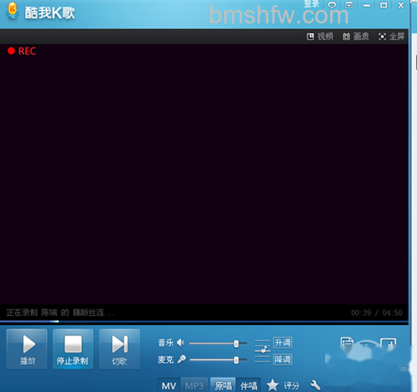
Task: Click the music speaker volume icon
Action: (x=180, y=343)
